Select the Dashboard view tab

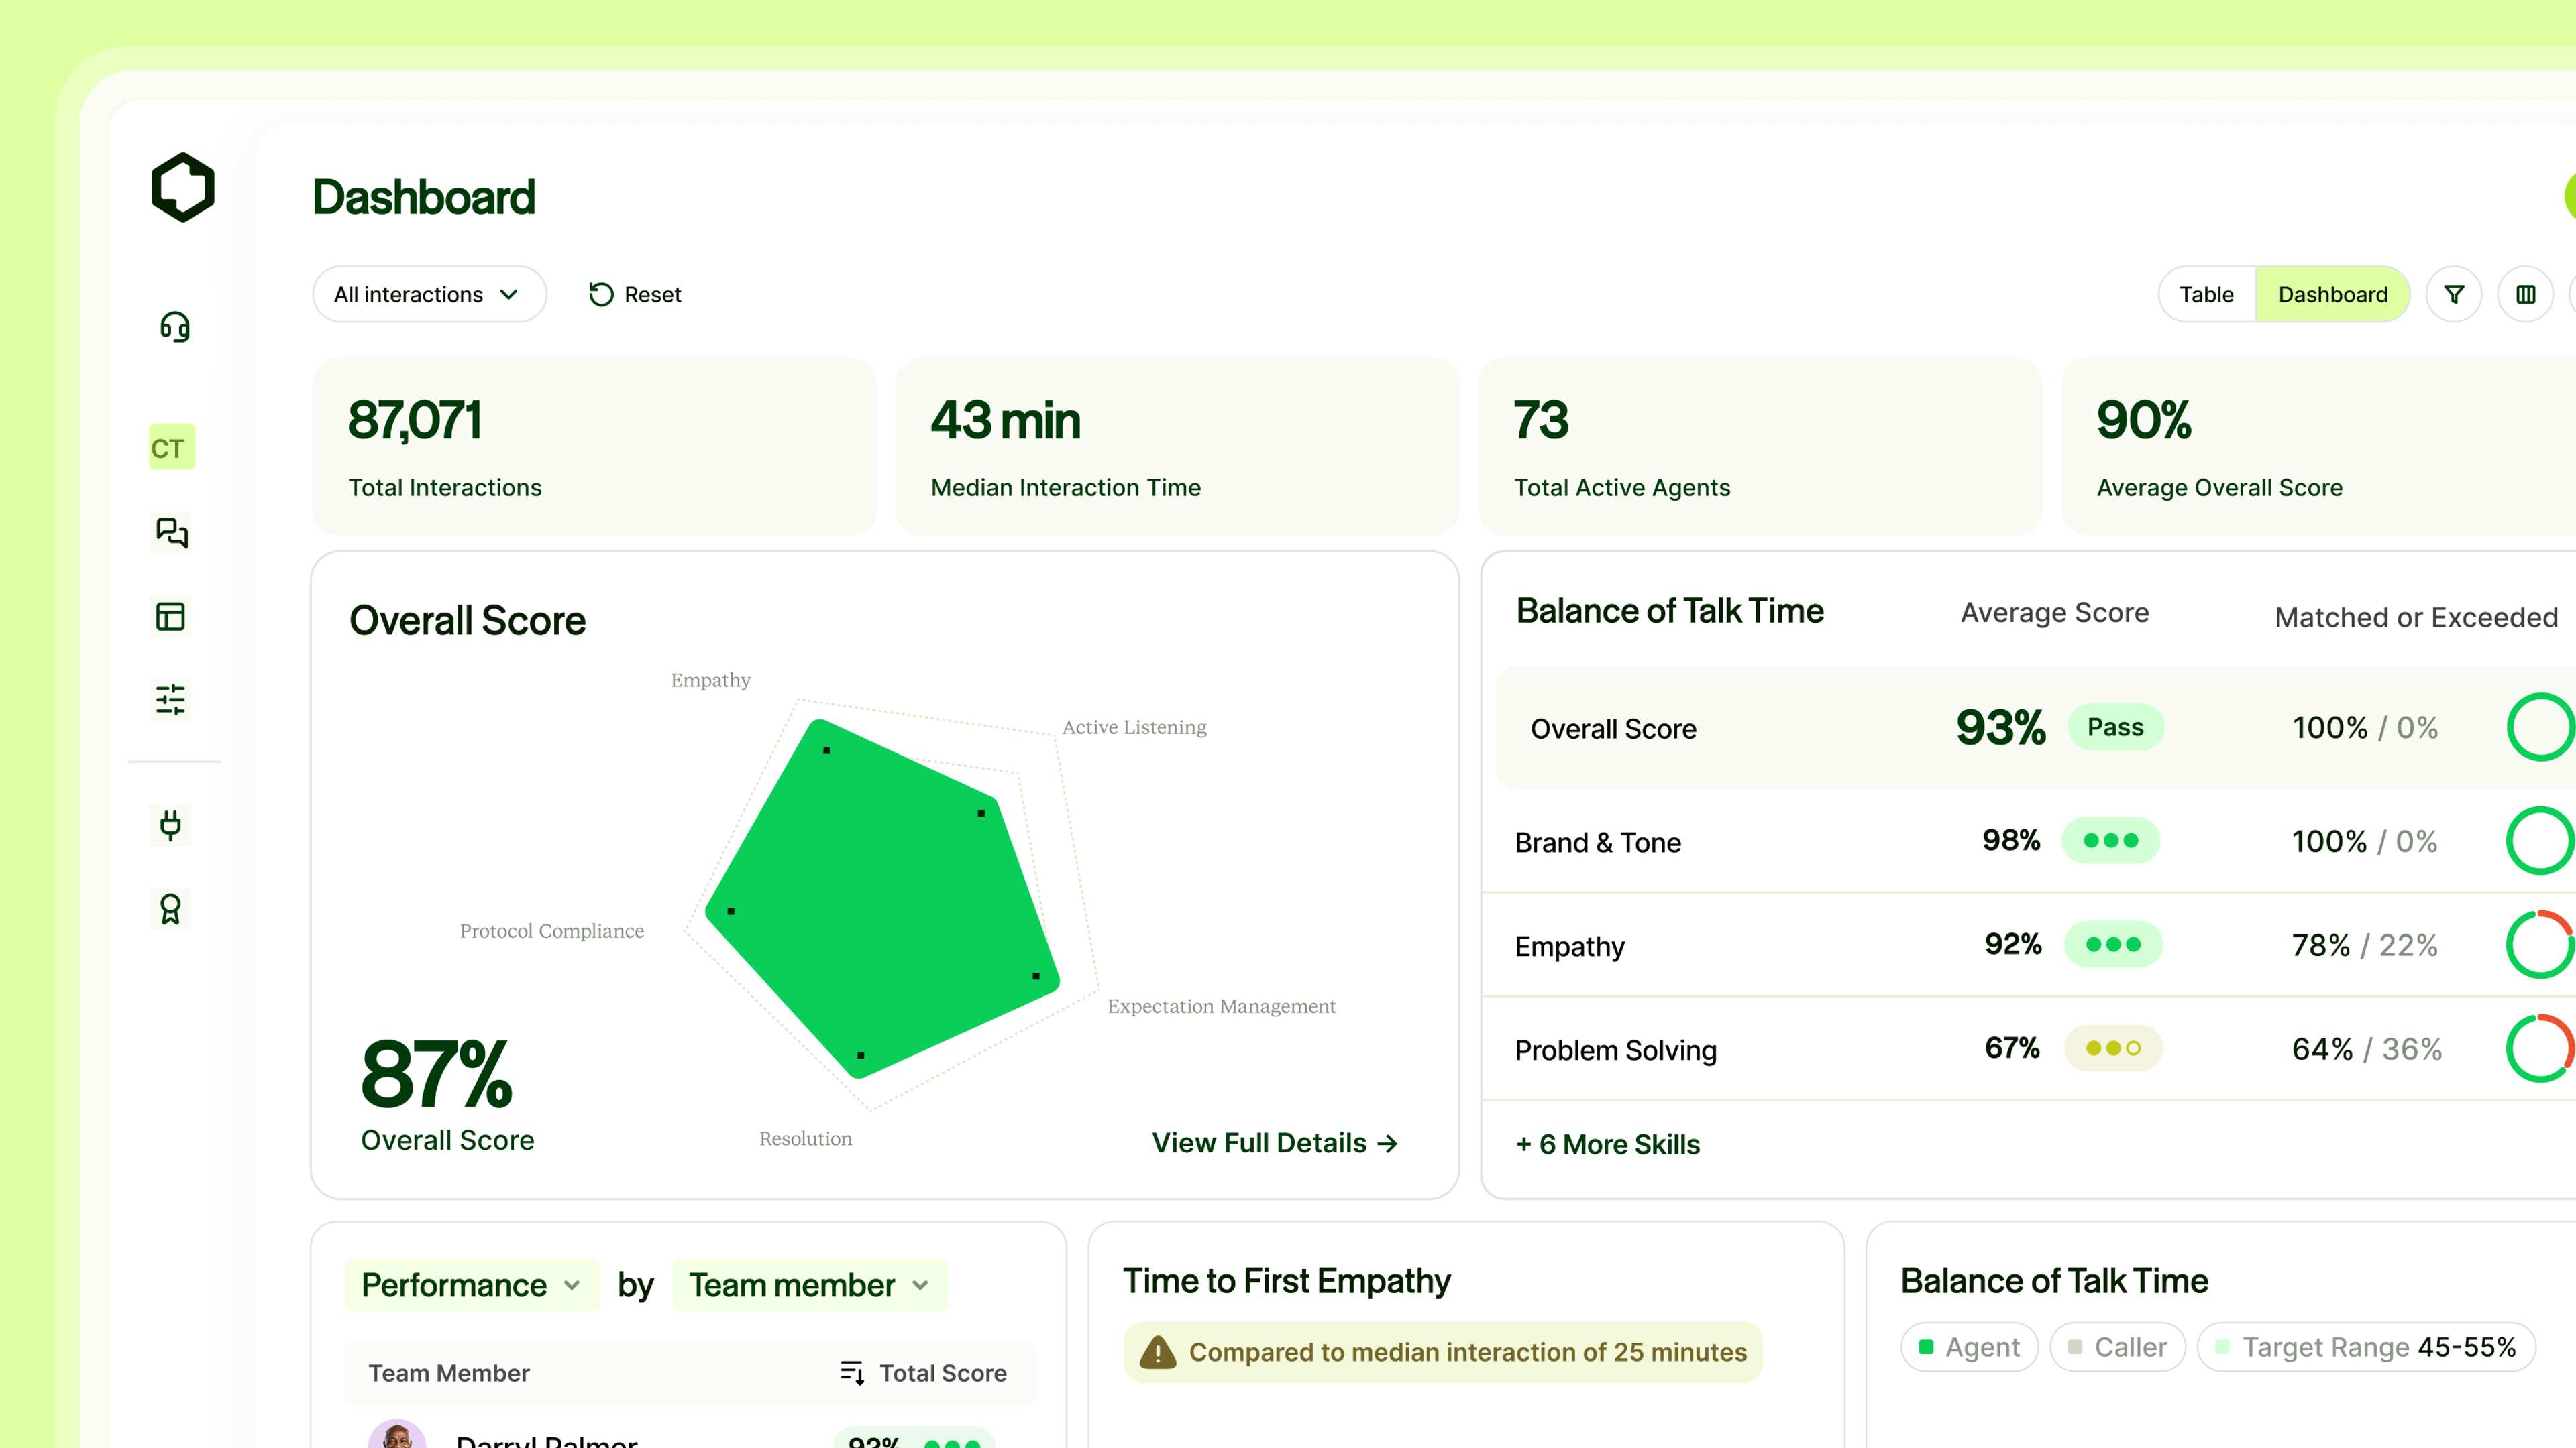click(2332, 295)
